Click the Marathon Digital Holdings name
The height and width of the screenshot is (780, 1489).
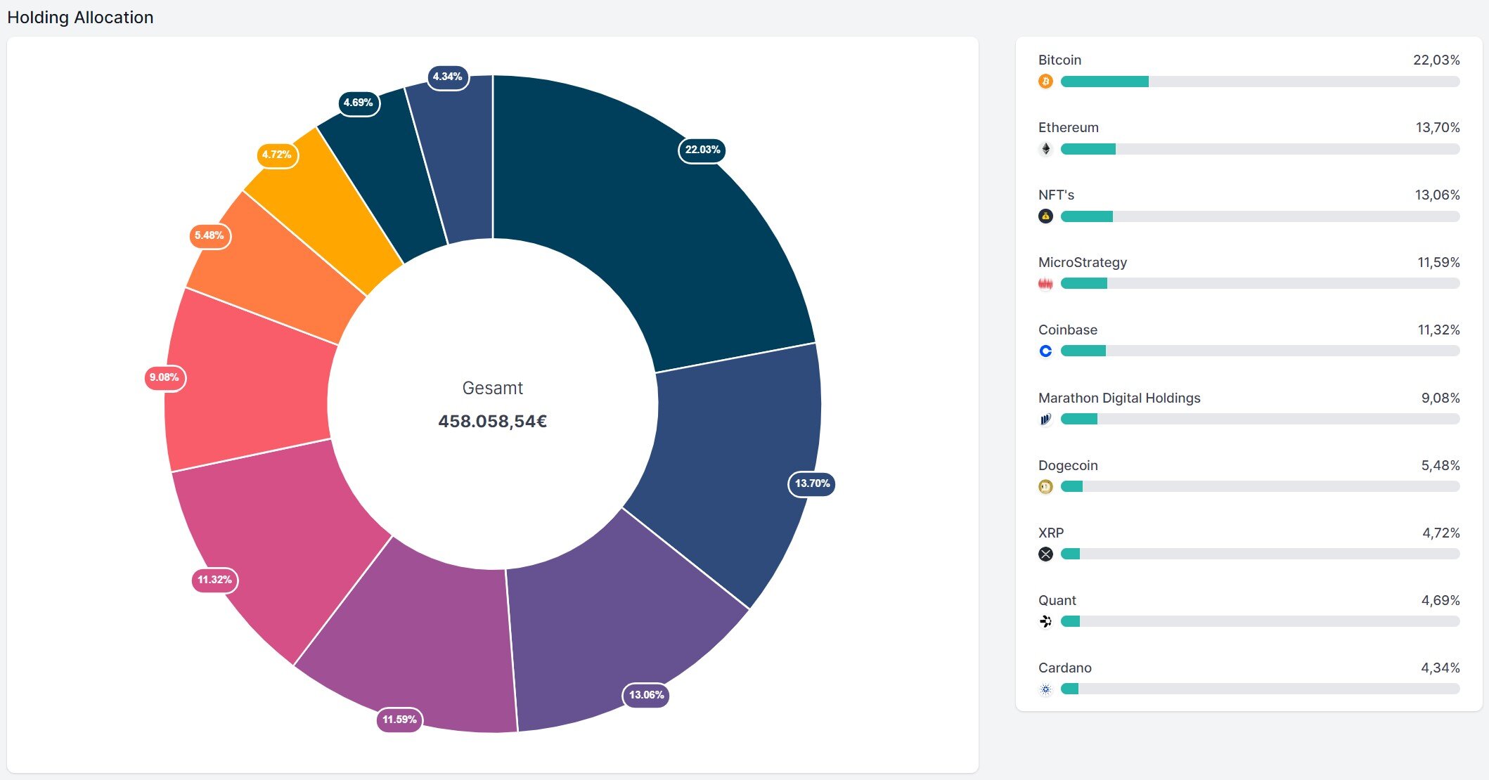pyautogui.click(x=1119, y=398)
